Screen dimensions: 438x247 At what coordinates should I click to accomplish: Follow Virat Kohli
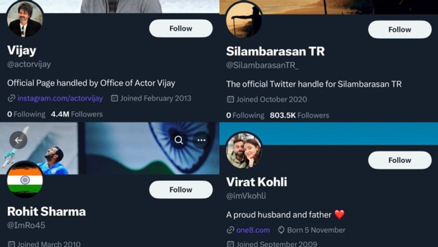pyautogui.click(x=400, y=160)
